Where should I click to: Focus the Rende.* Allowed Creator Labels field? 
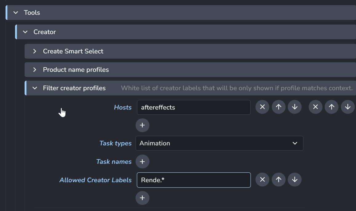pos(194,180)
